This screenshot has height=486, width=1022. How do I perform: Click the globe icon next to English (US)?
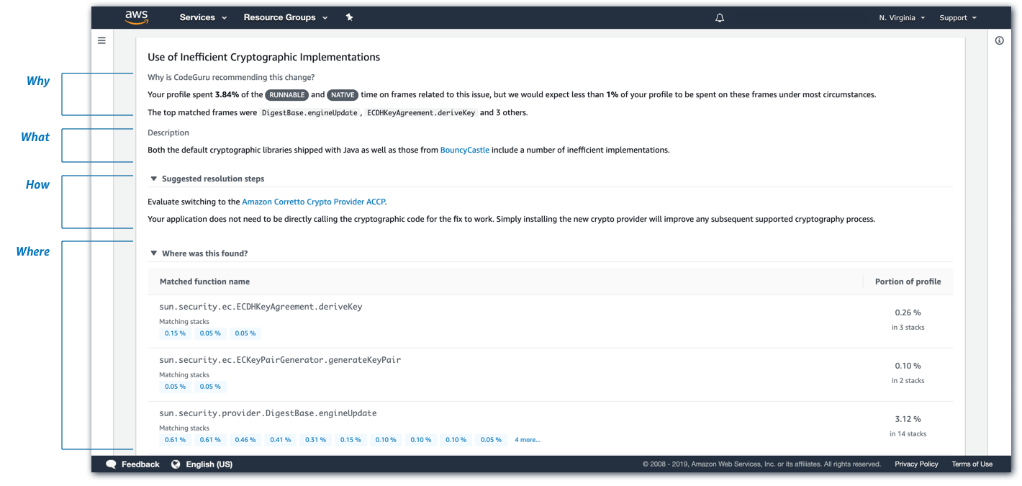[x=175, y=464]
